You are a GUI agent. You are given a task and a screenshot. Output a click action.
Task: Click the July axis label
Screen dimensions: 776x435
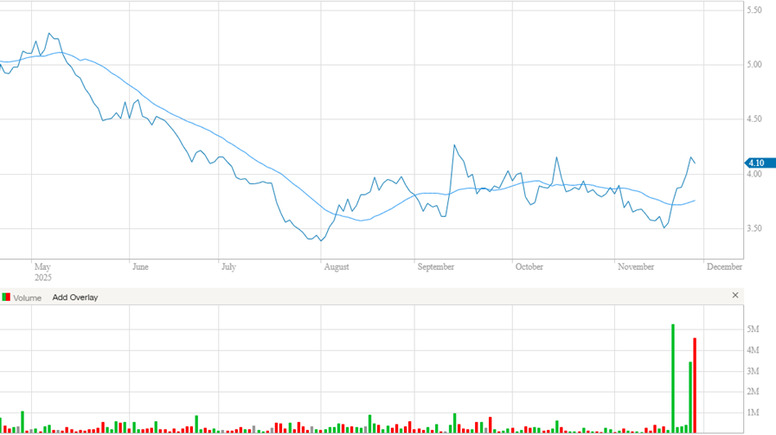(228, 266)
